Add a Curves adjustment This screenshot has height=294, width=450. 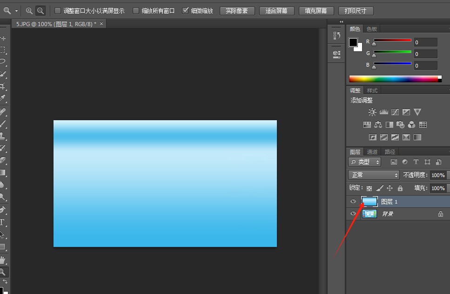point(395,112)
